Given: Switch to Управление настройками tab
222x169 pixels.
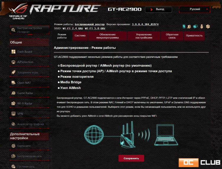Looking at the screenshot, I should pyautogui.click(x=144, y=36).
